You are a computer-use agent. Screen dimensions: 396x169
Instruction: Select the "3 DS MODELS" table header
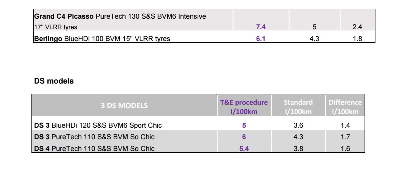coord(124,106)
